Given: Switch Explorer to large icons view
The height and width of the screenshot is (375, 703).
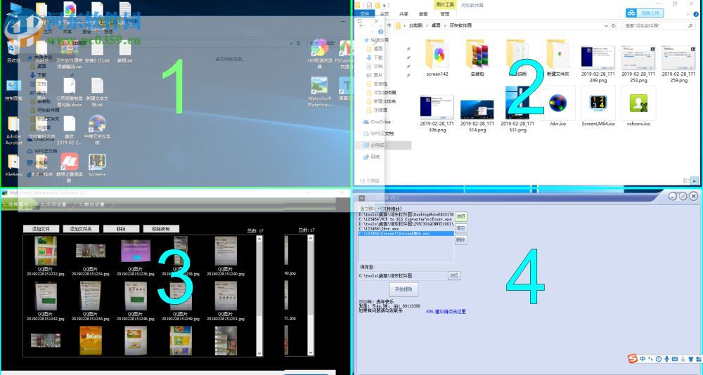Looking at the screenshot, I should (695, 180).
